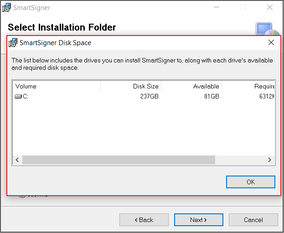Click the left arrow of the horizontal scrollbar
Viewport: 284px width, 233px height.
click(x=17, y=160)
